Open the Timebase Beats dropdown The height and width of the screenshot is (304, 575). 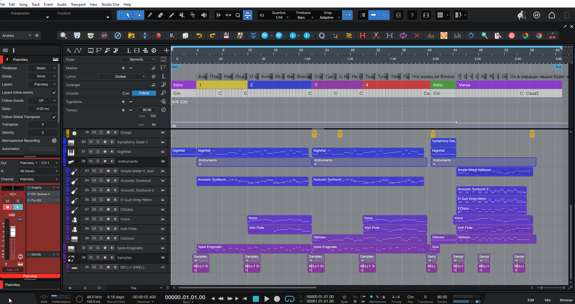[42, 68]
